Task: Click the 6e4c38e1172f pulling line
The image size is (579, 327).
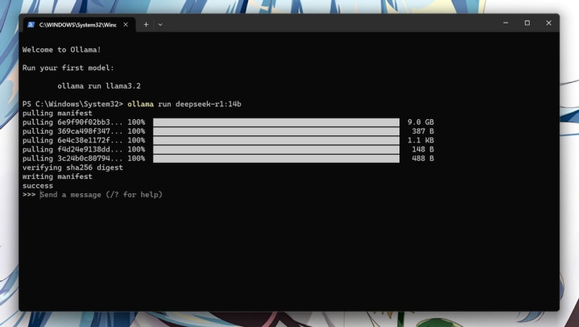Action: click(228, 140)
